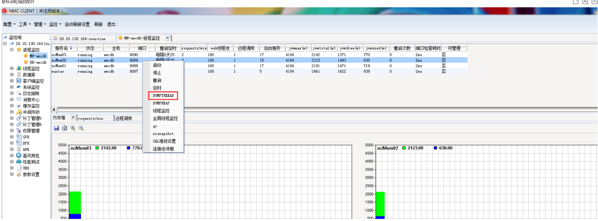The image size is (598, 221).
Task: Click the fit-to-window chart icon
Action: point(64,128)
